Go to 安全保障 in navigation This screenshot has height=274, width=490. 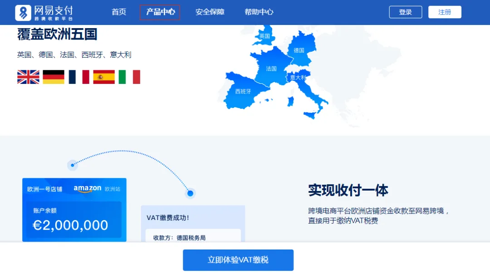click(210, 12)
